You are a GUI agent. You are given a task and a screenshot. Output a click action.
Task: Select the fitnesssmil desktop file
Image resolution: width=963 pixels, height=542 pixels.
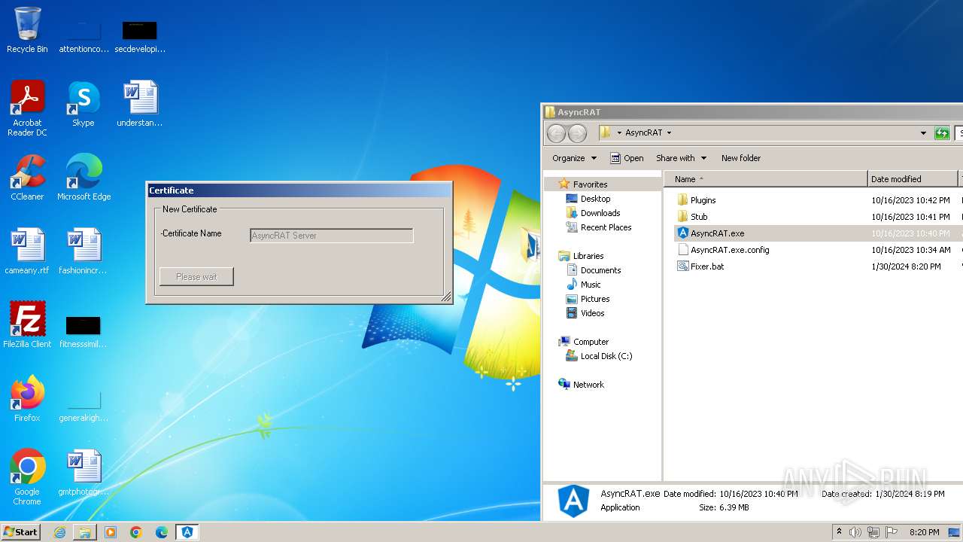click(84, 331)
